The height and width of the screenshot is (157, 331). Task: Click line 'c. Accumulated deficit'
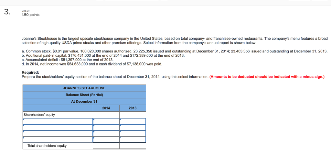click(x=68, y=60)
